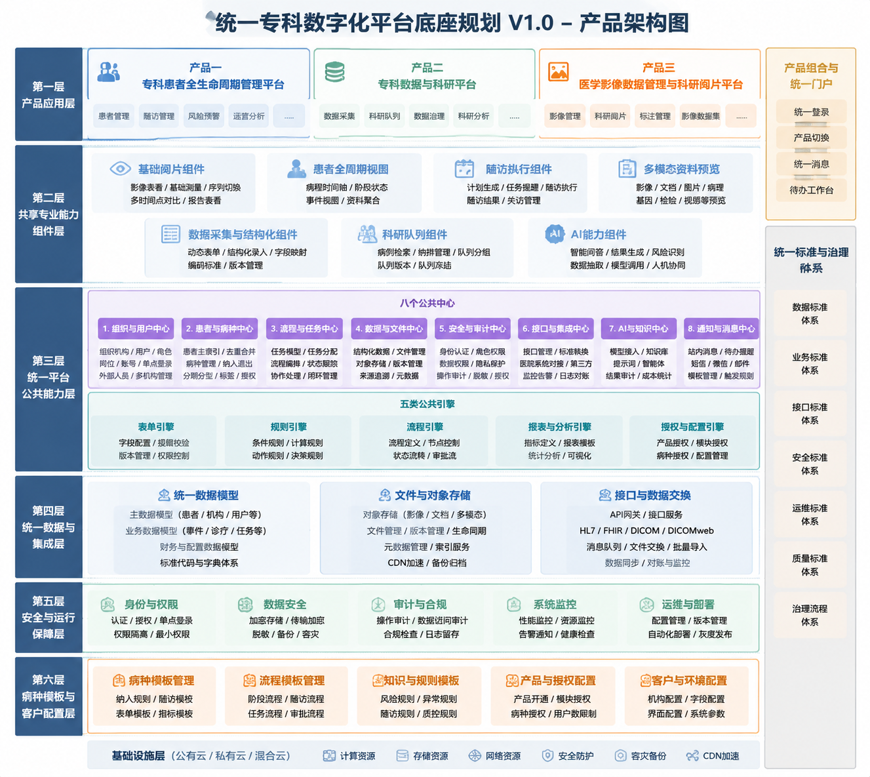The width and height of the screenshot is (870, 777).
Task: Click the orange icon of 病种模板管理
Action: (119, 681)
